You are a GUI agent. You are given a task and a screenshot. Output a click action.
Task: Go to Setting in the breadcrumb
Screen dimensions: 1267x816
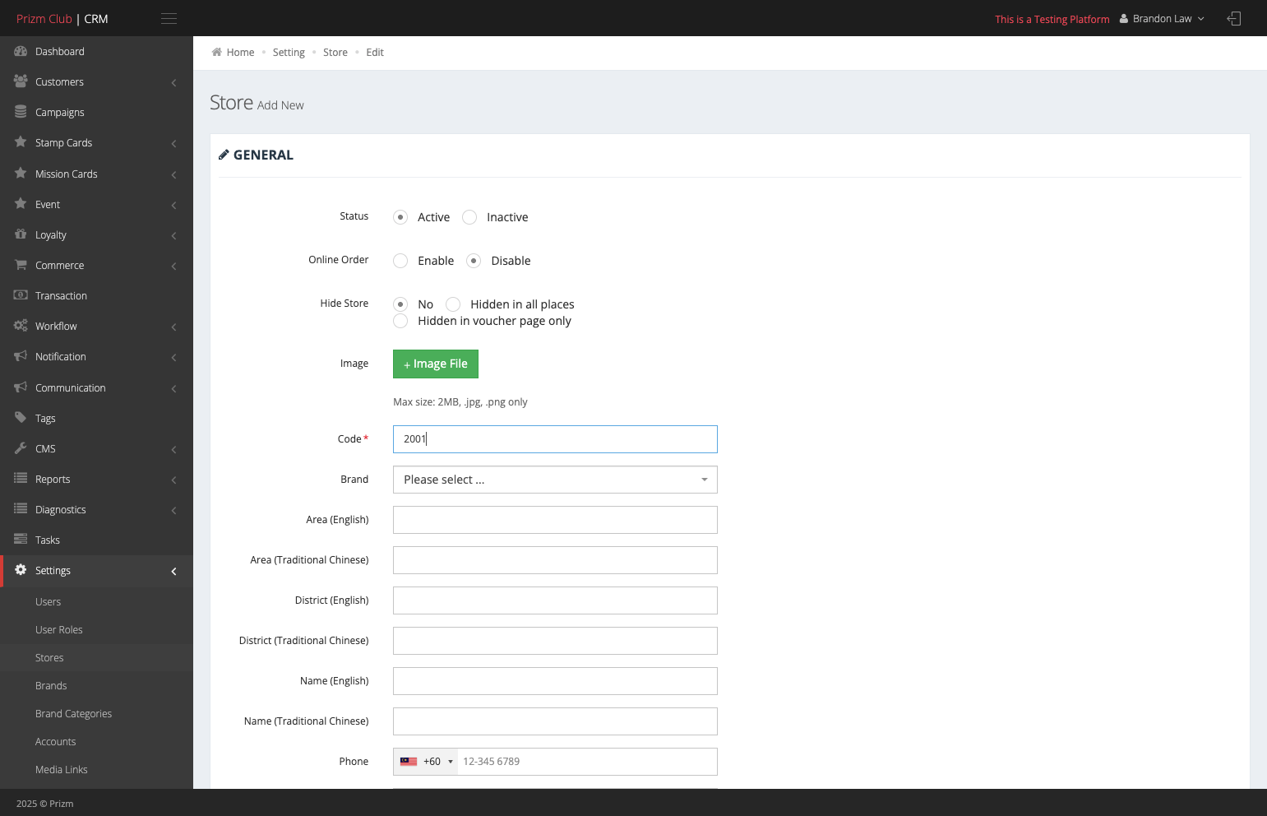click(289, 52)
